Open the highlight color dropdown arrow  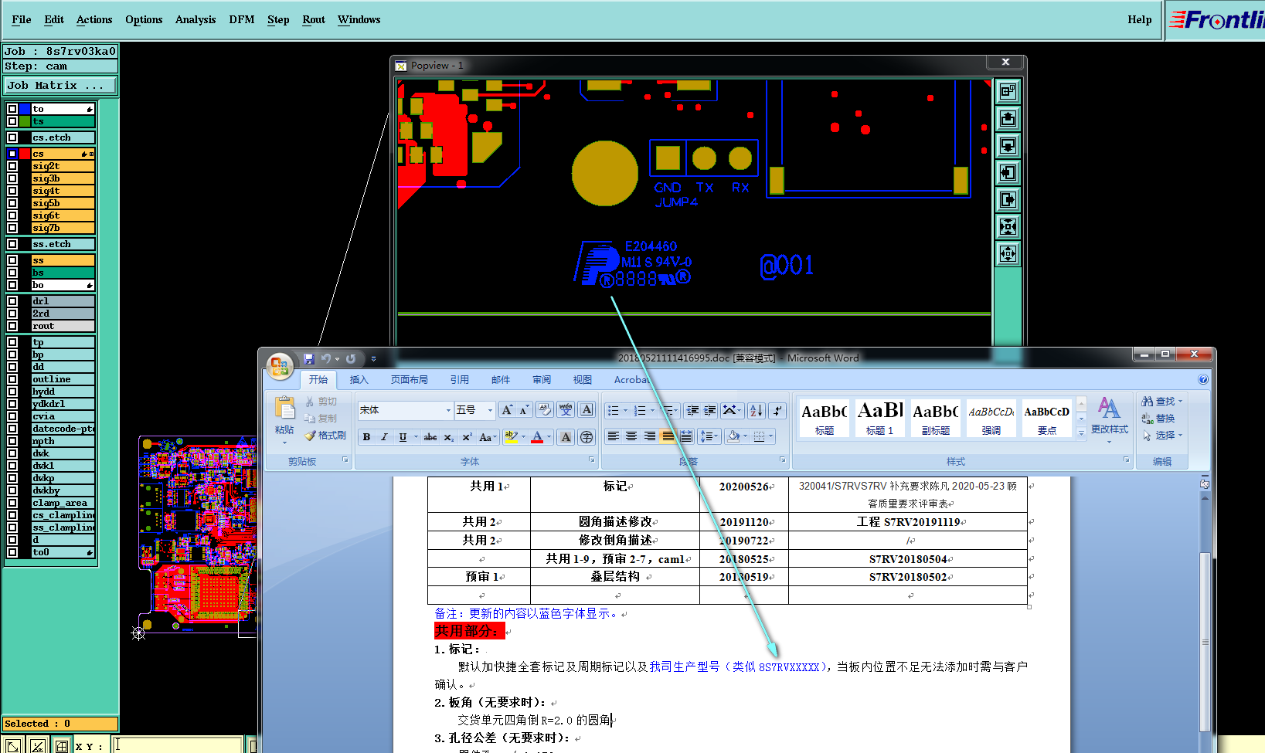(x=523, y=437)
